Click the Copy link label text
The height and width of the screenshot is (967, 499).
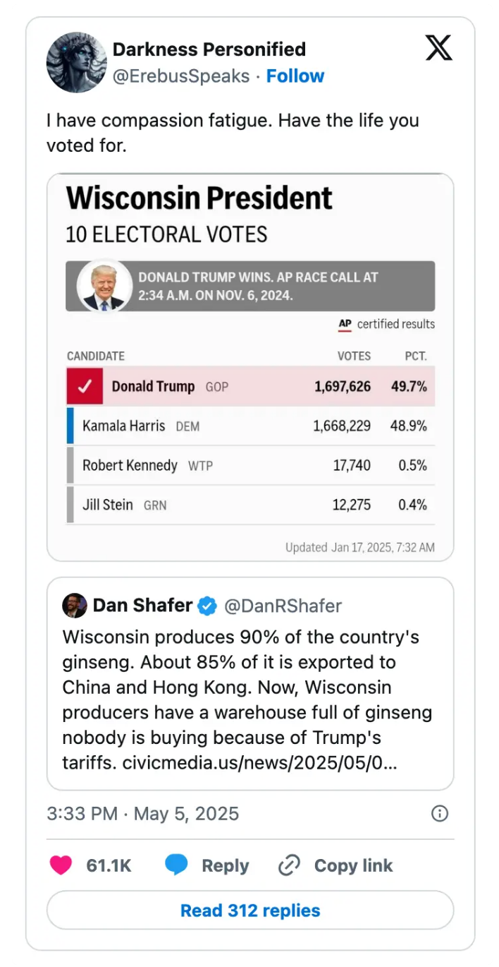click(x=353, y=865)
